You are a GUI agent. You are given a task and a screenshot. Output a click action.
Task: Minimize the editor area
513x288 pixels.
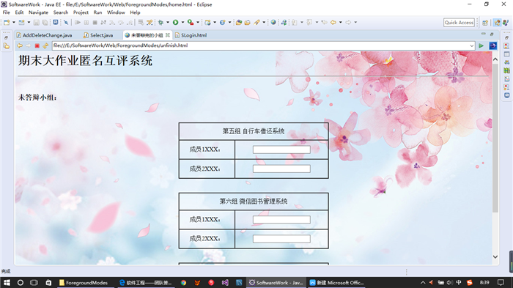(x=483, y=34)
